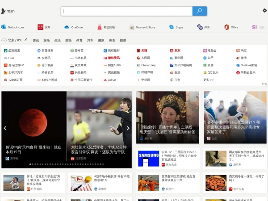Image resolution: width=268 pixels, height=201 pixels.
Task: Edit weather location with pencil icon
Action: click(26, 40)
